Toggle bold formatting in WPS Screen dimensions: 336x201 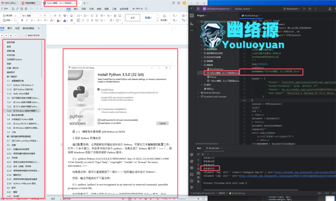pos(22,20)
